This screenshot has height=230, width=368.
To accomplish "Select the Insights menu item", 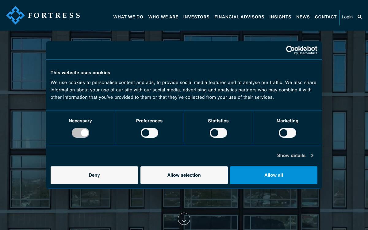I will [x=280, y=17].
